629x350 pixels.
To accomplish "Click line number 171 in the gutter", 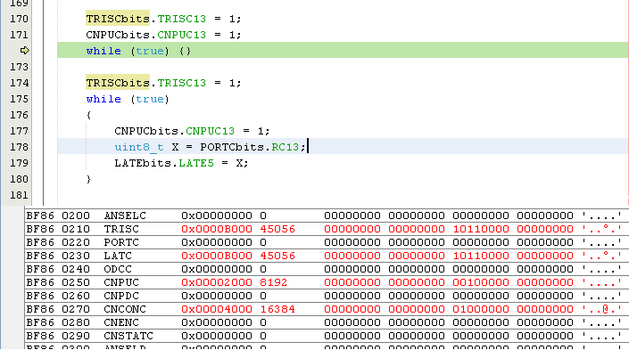I will [x=20, y=35].
